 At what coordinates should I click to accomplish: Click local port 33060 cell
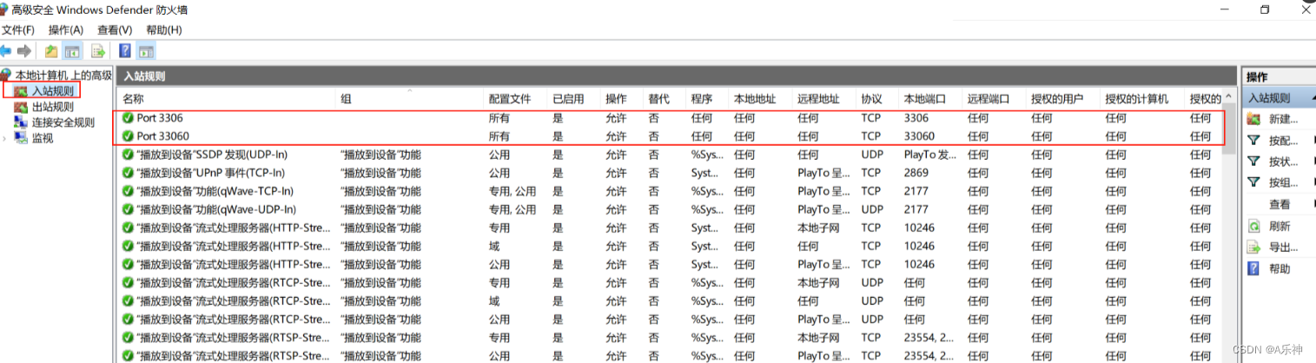(x=919, y=136)
